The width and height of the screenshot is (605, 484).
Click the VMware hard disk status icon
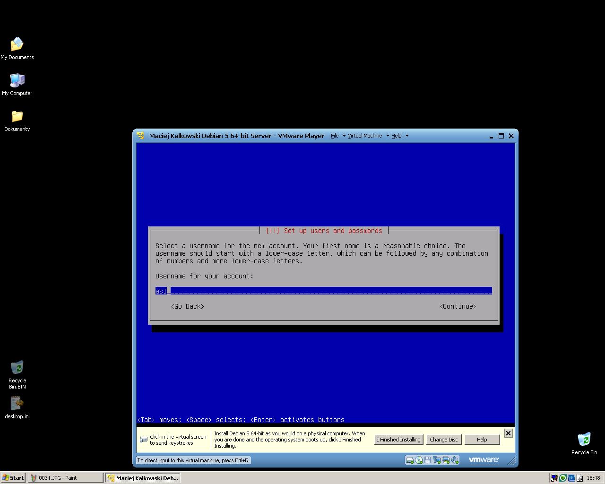pos(410,460)
